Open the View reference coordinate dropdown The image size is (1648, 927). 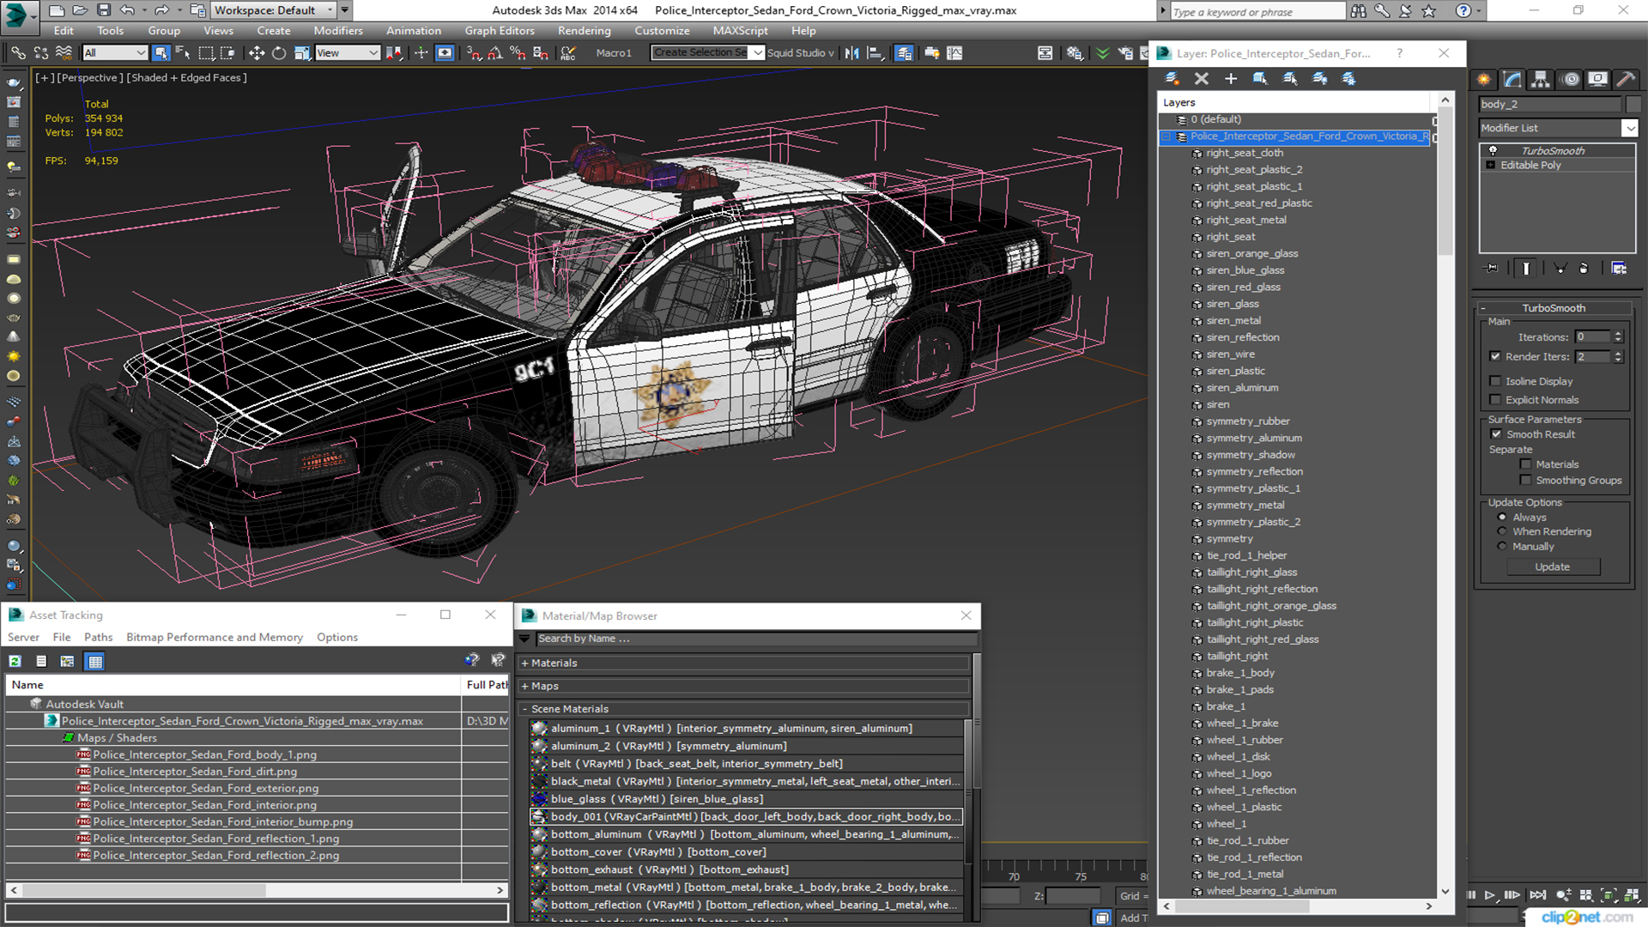[x=348, y=53]
